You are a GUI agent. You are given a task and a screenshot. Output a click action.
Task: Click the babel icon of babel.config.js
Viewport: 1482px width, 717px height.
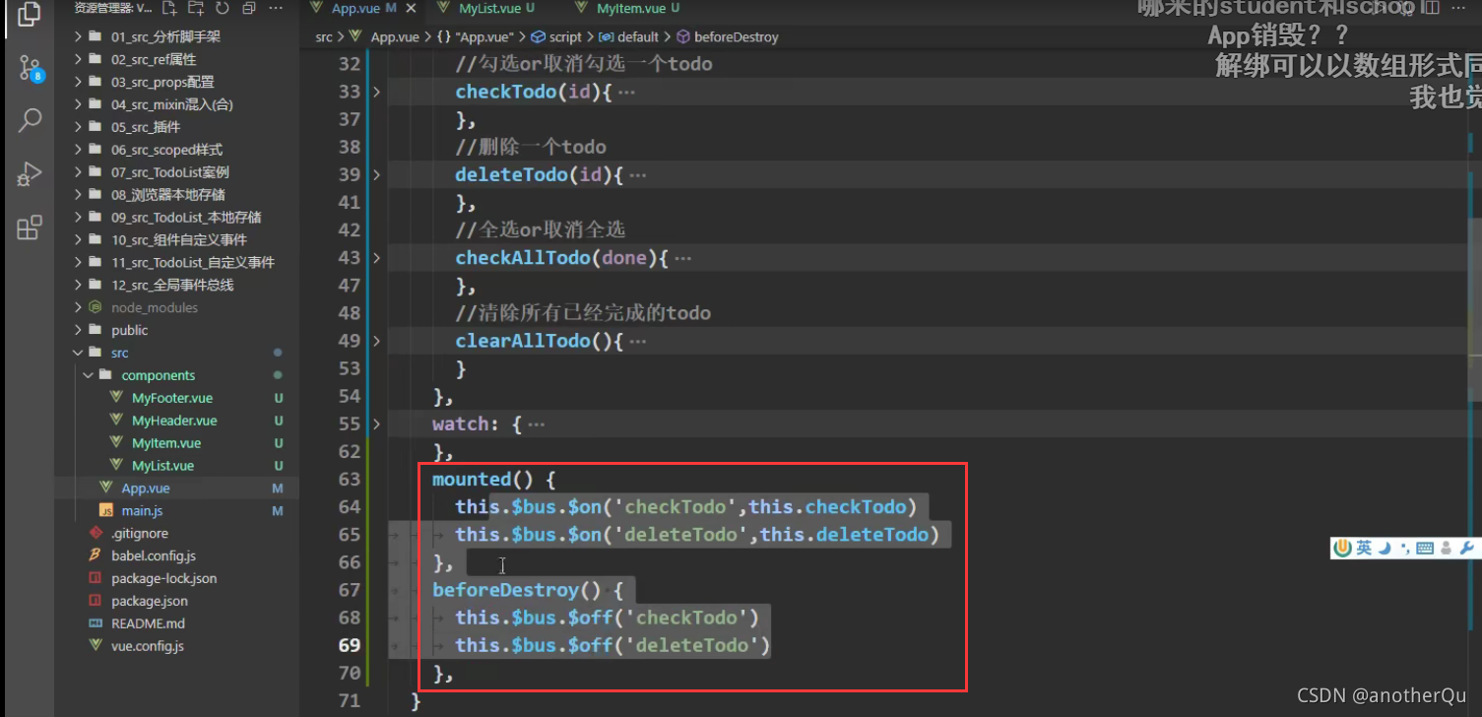[x=96, y=555]
